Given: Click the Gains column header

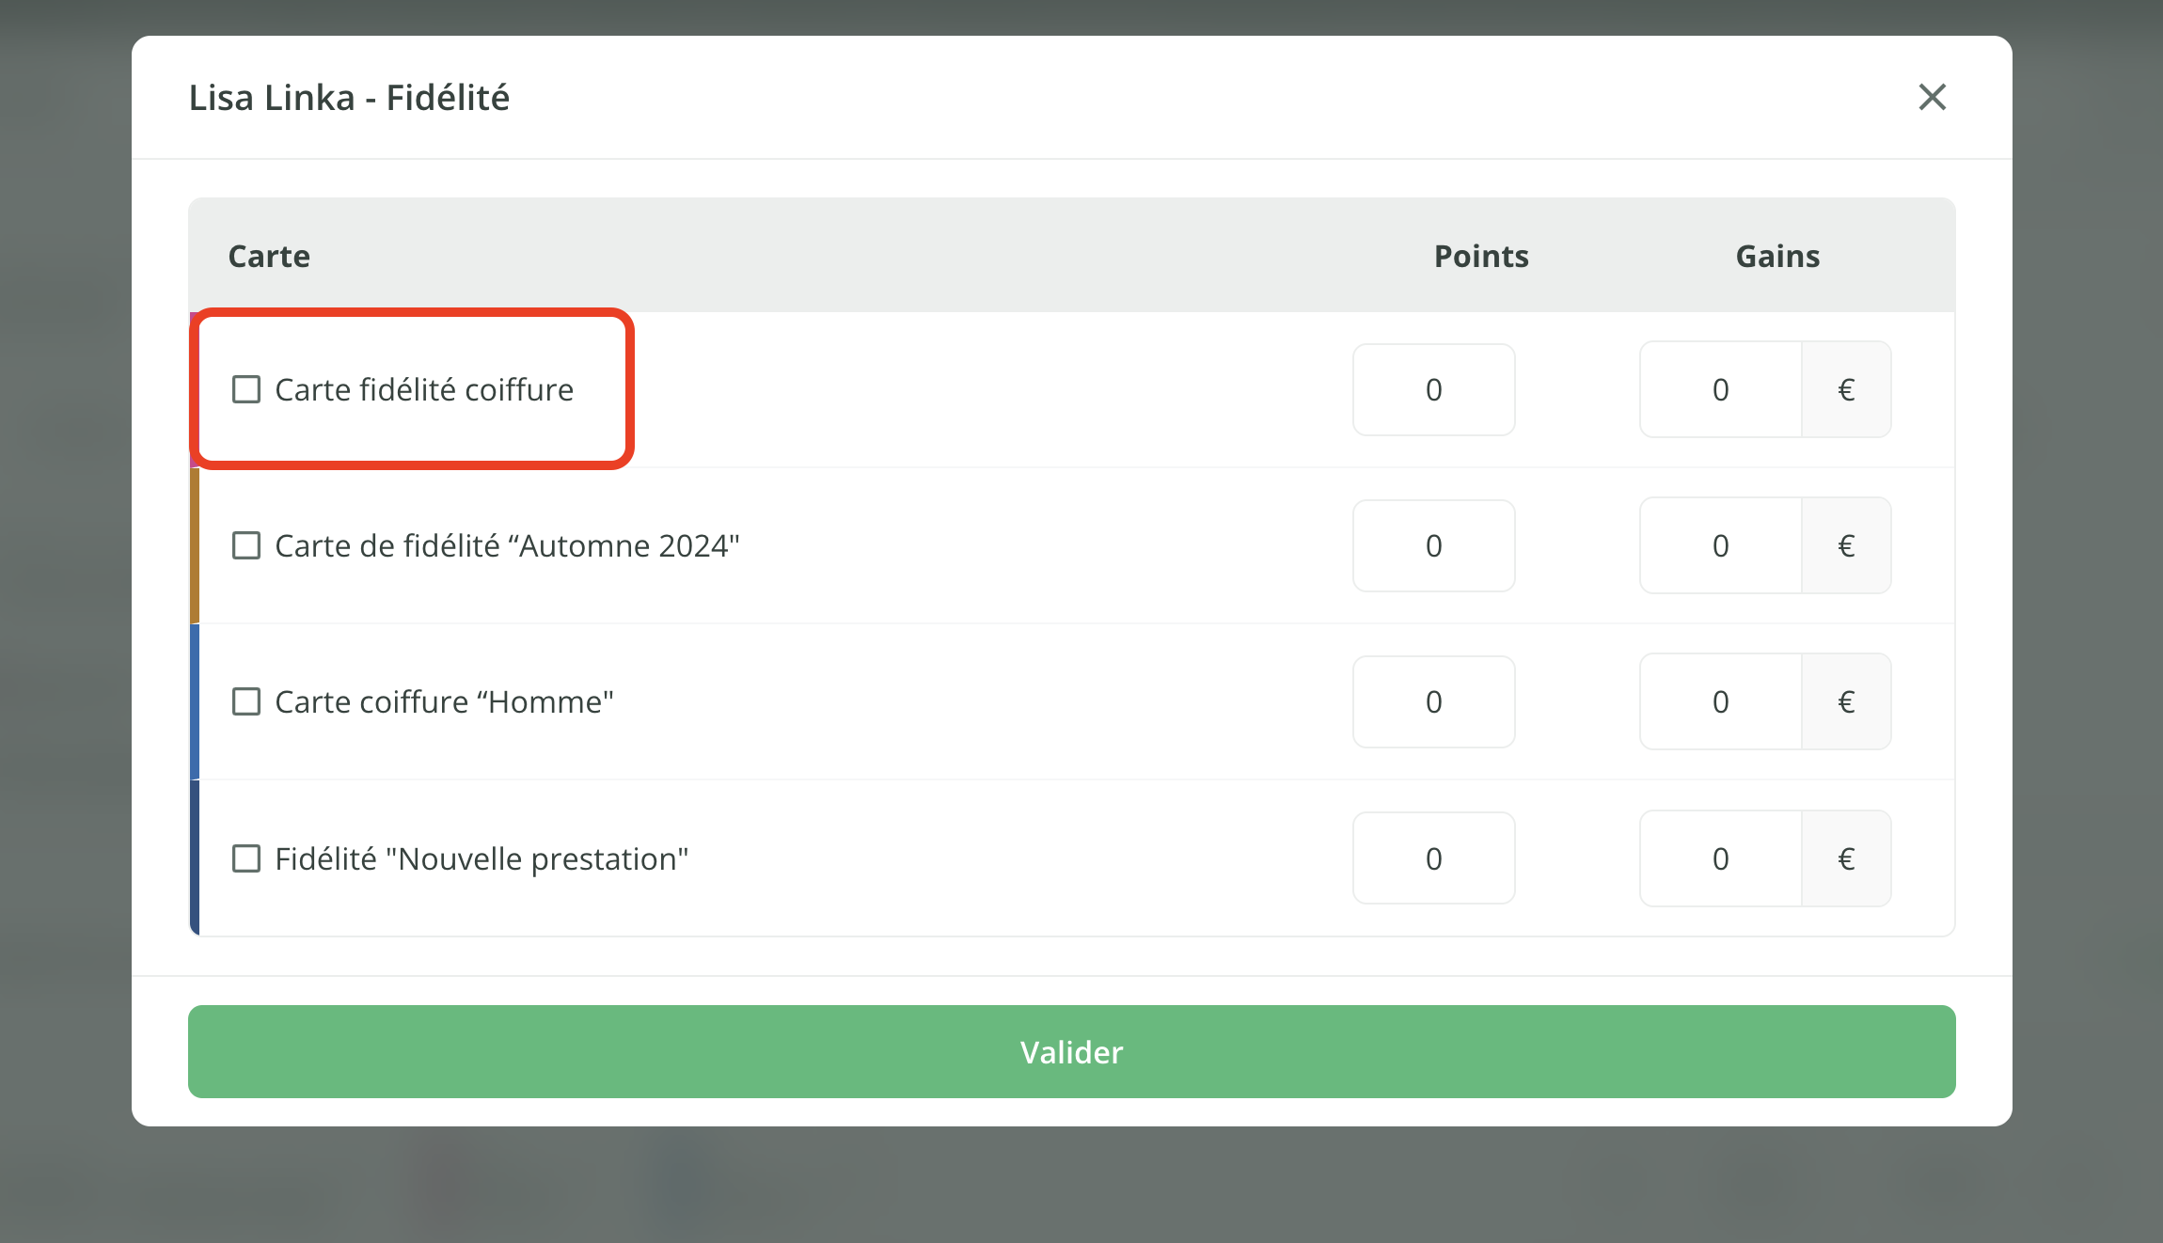Looking at the screenshot, I should coord(1776,255).
